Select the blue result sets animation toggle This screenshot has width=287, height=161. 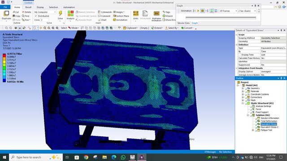pos(216,11)
